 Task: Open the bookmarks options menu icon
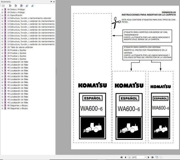(x=3, y=6)
